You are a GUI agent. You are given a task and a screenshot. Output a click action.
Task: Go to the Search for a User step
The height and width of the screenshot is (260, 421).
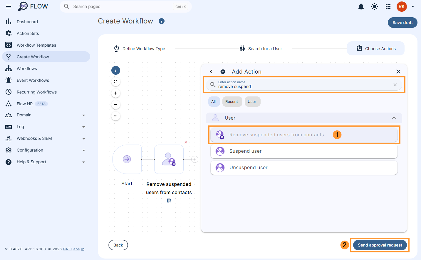pos(261,49)
